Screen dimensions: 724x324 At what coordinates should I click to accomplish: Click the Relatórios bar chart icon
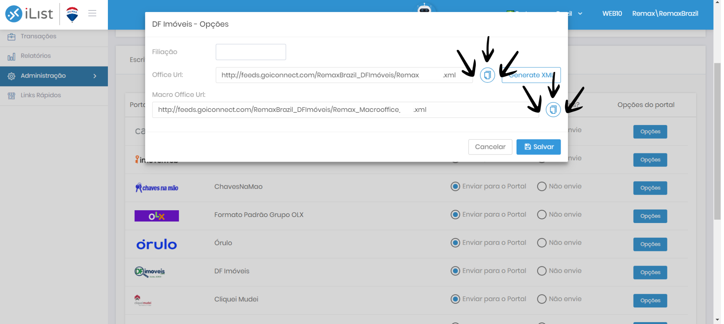[x=11, y=57]
